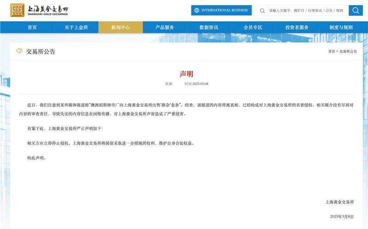This screenshot has height=229, width=368.
Task: Click the 上海黄金交易所 signature text
Action: tap(339, 202)
